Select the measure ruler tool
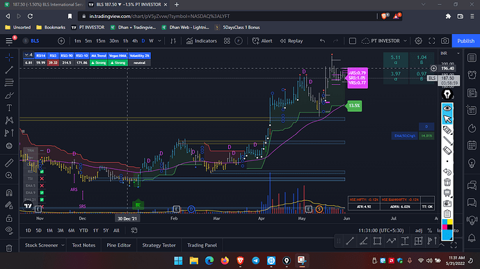Screen dimensions: 480x269 point(9,163)
